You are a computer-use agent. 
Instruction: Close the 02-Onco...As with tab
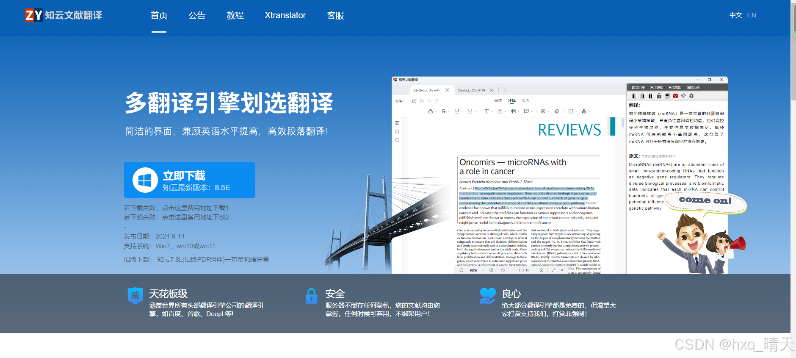click(x=447, y=90)
